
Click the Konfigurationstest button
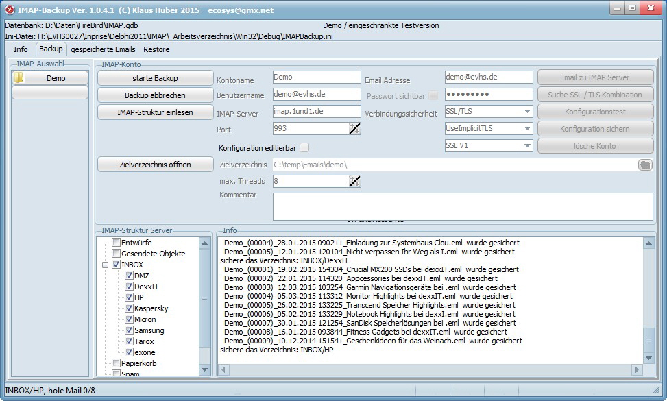click(595, 112)
